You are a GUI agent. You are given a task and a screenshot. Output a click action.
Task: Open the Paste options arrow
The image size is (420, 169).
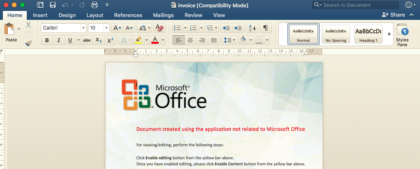pos(19,29)
